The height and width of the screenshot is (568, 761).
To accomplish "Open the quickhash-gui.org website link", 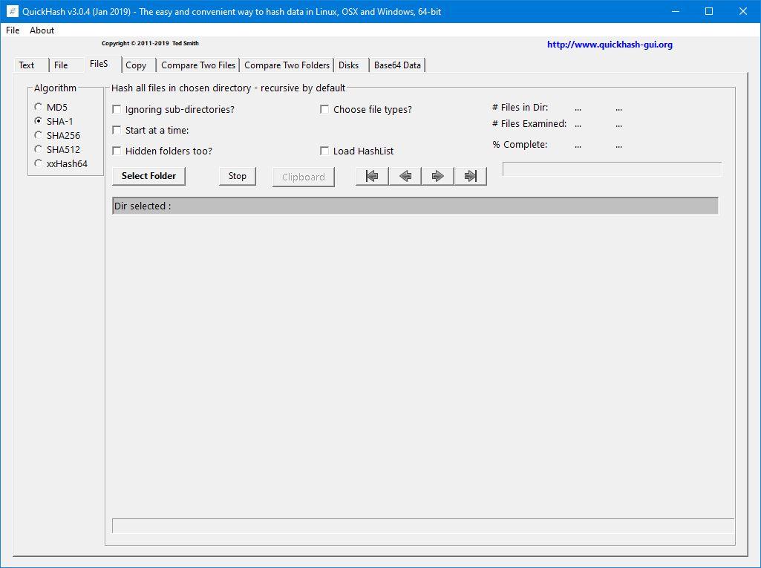I will (x=610, y=45).
